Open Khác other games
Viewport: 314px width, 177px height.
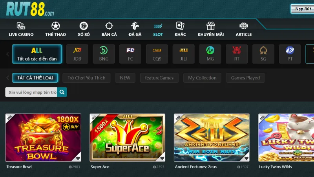(x=180, y=29)
